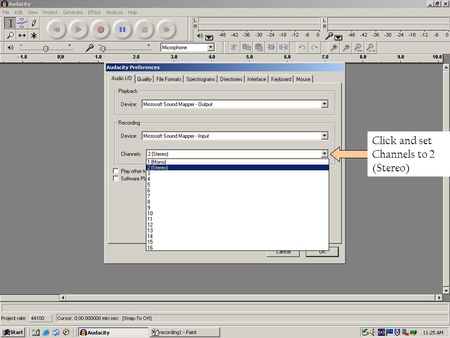Click the Skip to Start button
The width and height of the screenshot is (450, 338).
coord(57,29)
